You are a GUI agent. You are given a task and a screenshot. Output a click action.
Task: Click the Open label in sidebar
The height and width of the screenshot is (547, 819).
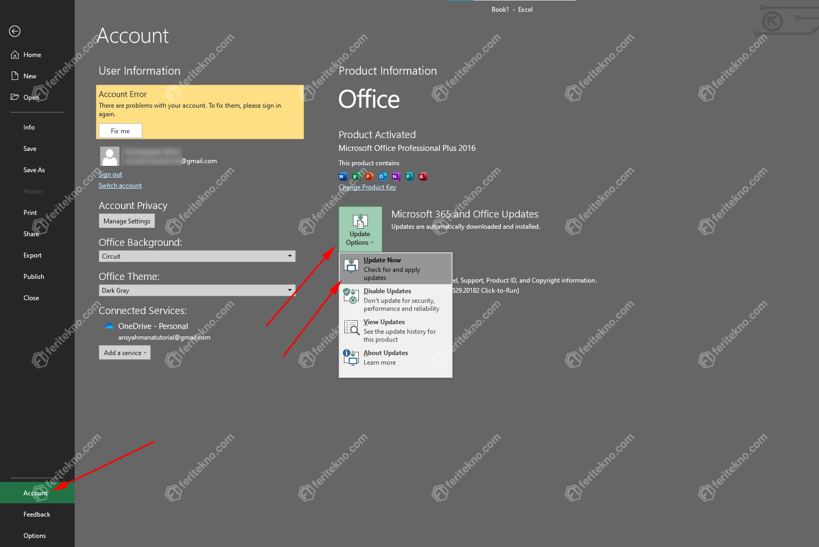[31, 98]
